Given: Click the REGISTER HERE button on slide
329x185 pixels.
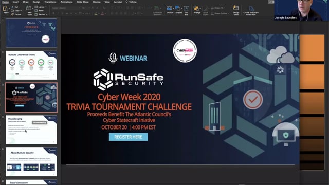Looking at the screenshot, I should [x=128, y=137].
